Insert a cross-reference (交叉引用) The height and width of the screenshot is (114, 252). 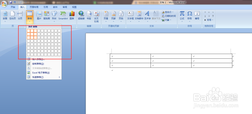pos(97,17)
